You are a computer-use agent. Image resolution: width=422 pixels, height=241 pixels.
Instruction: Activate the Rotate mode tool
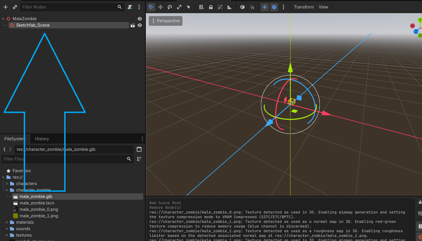(x=170, y=7)
